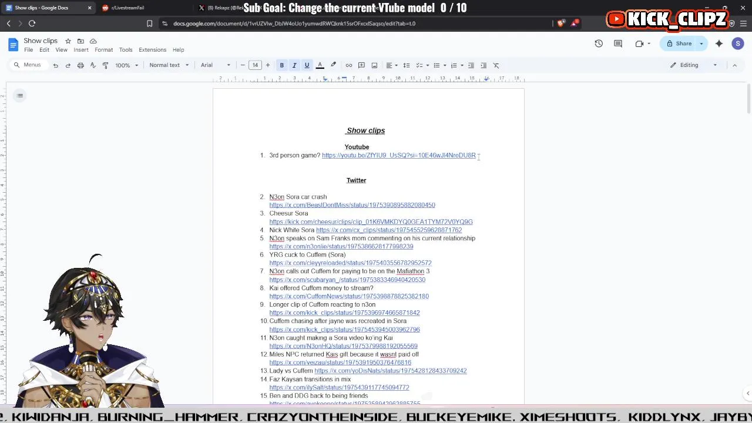Toggle Underline formatting

pyautogui.click(x=307, y=65)
